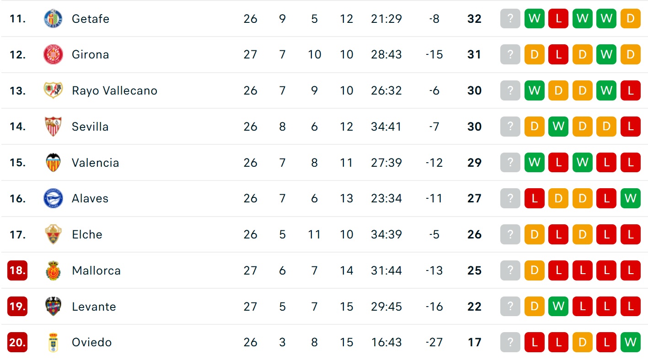This screenshot has width=648, height=360.
Task: Click the Sevilla club crest icon
Action: click(53, 127)
